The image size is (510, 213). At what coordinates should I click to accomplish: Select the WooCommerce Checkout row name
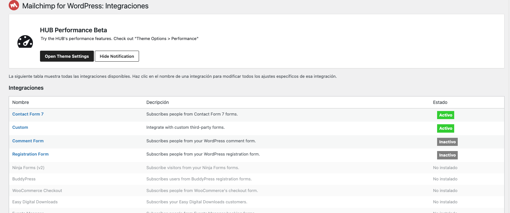point(37,191)
